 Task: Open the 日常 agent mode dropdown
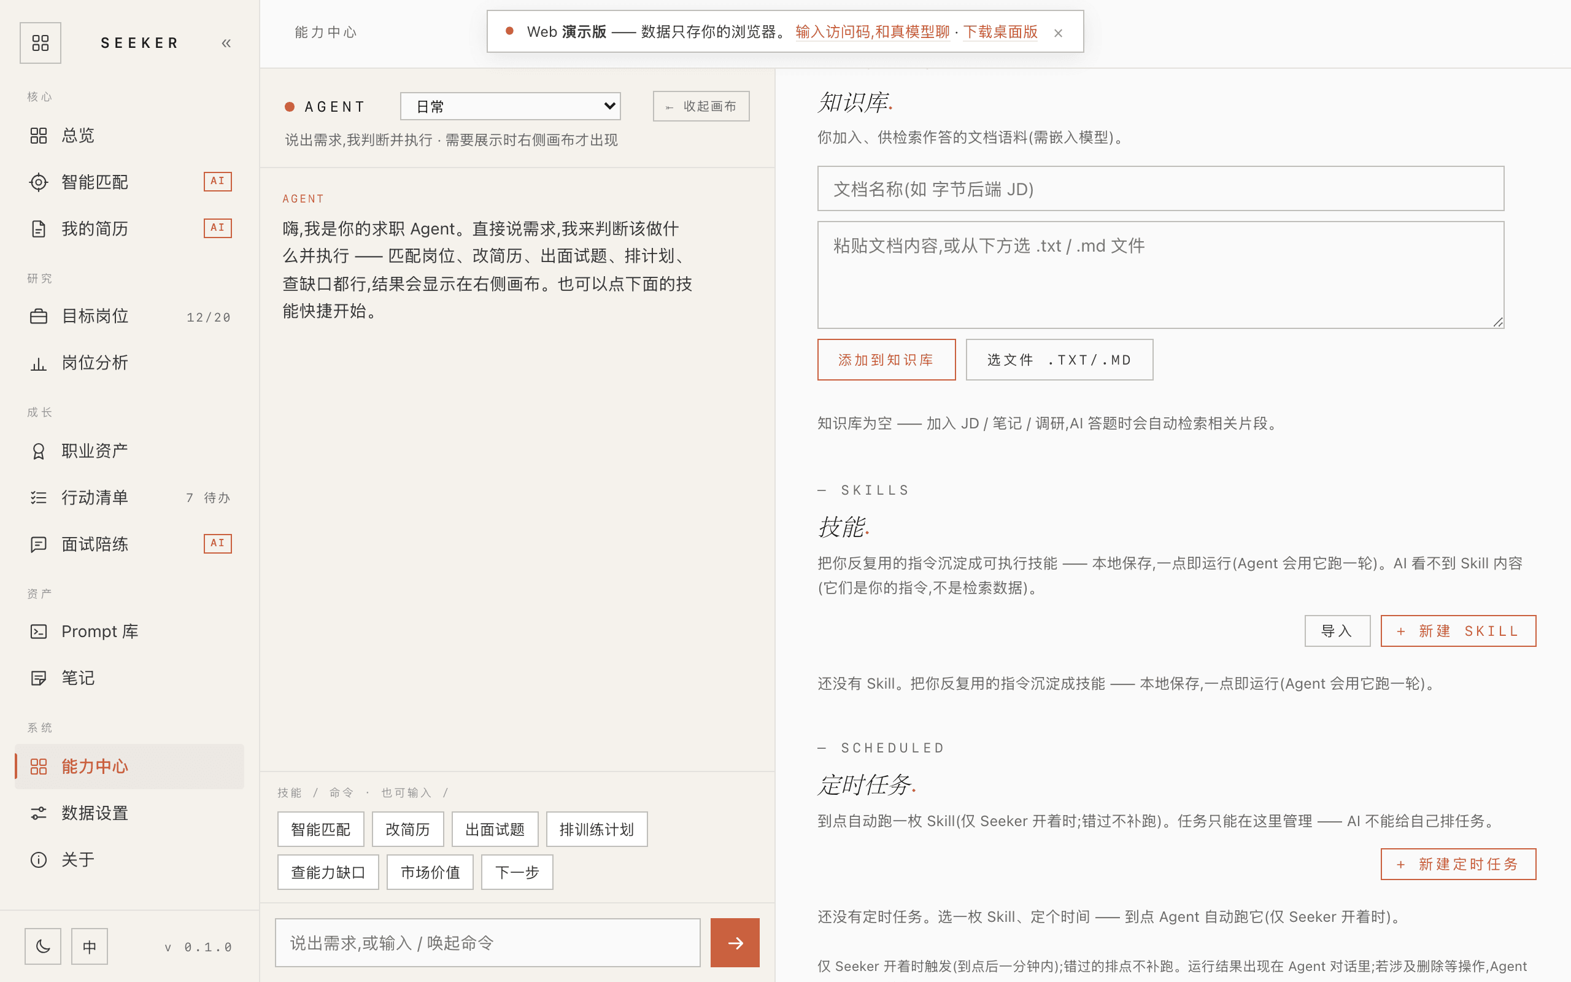pos(510,106)
